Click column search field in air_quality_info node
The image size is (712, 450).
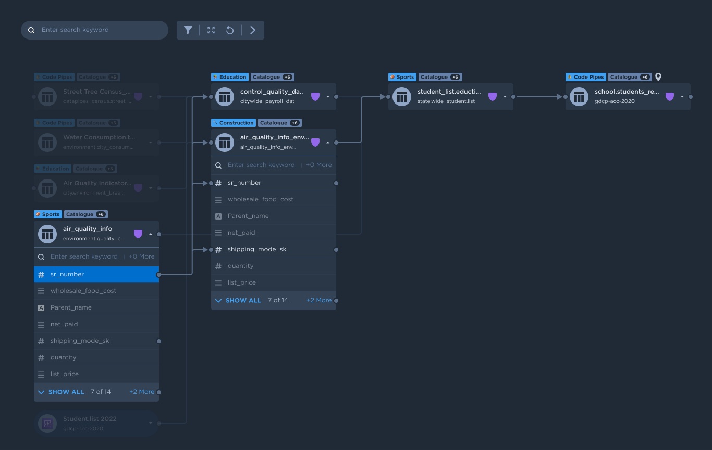[84, 256]
